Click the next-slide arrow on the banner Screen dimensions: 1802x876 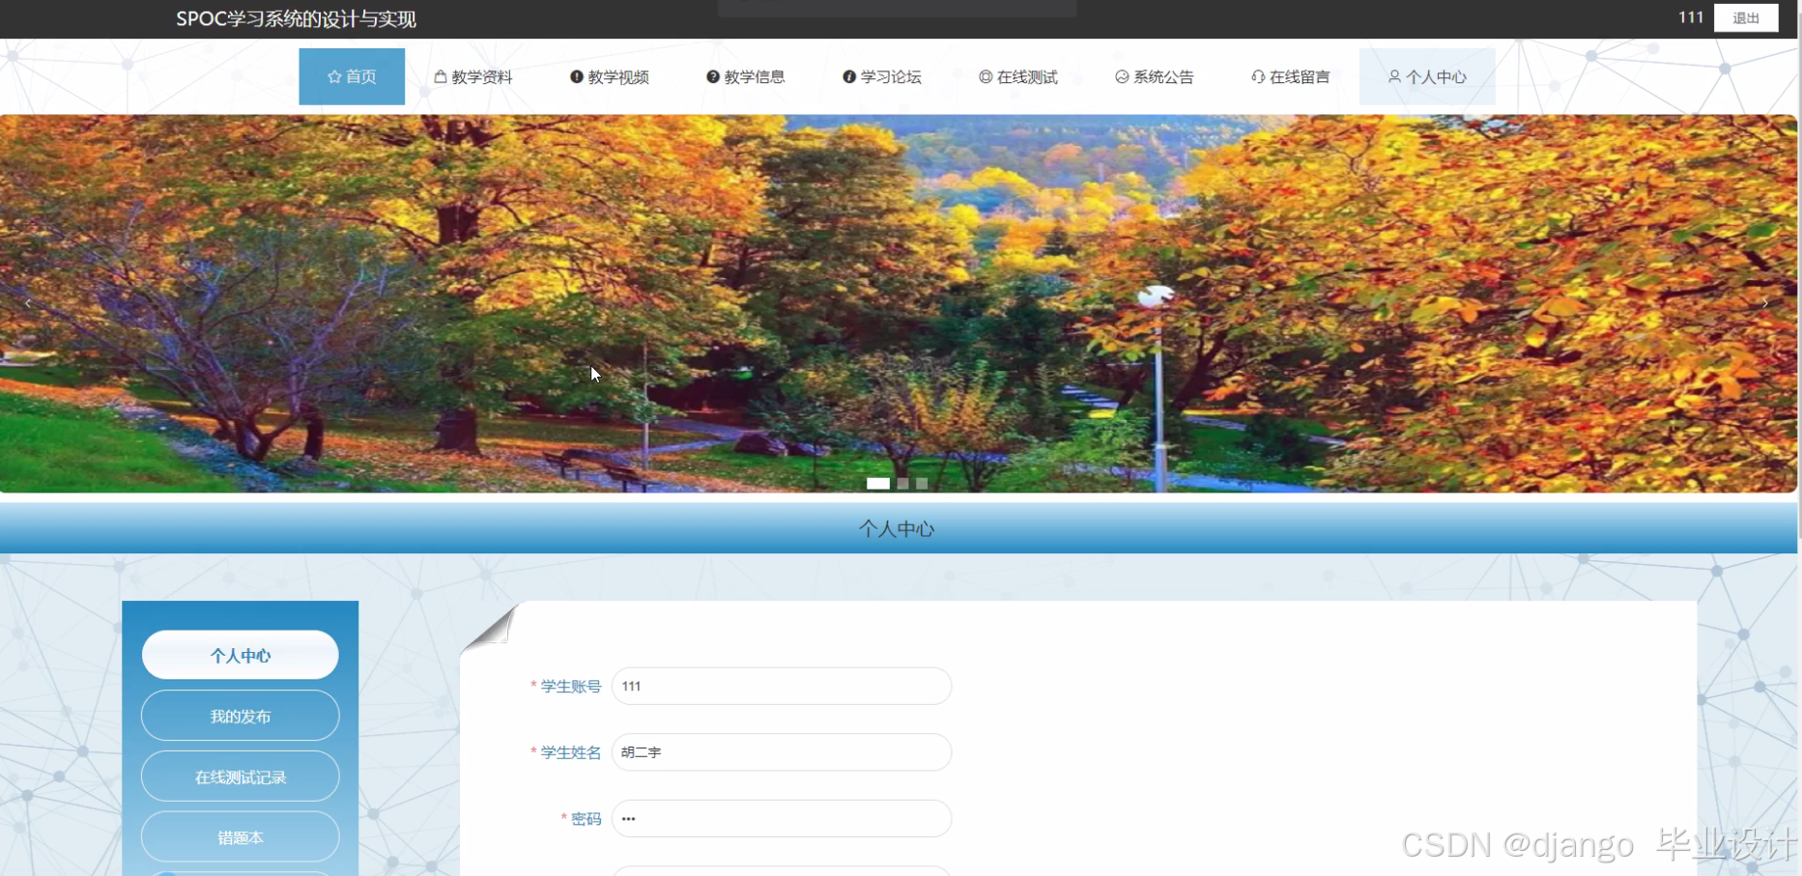pos(1766,302)
